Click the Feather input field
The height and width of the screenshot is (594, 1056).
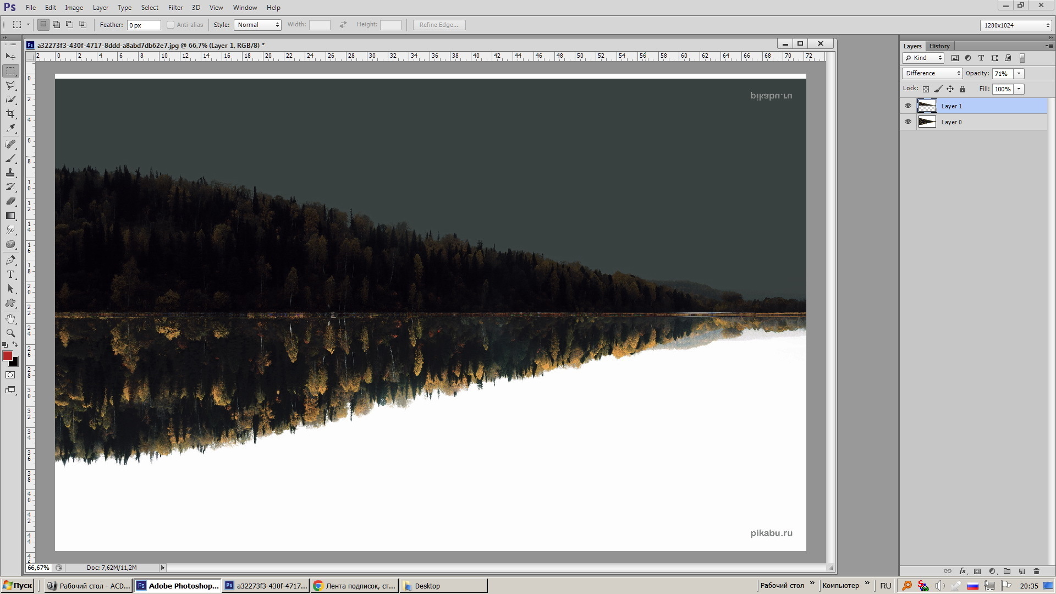(x=144, y=25)
